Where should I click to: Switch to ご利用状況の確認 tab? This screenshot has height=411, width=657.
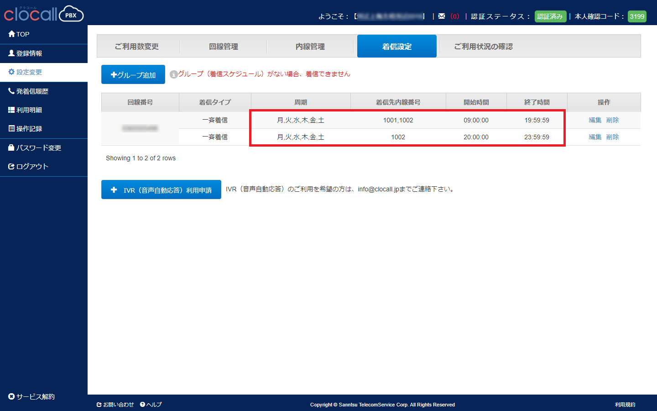coord(483,47)
